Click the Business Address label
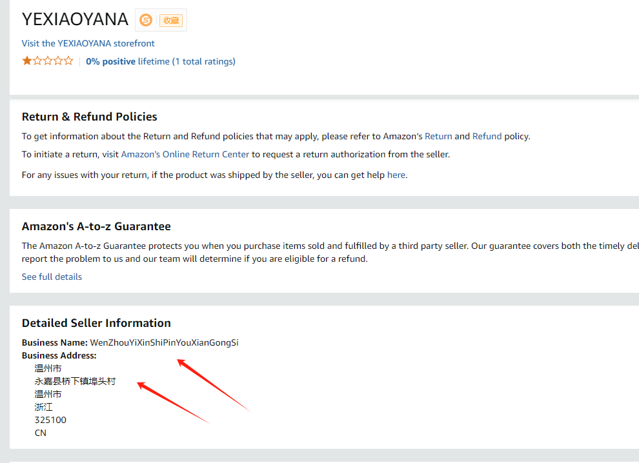 59,355
